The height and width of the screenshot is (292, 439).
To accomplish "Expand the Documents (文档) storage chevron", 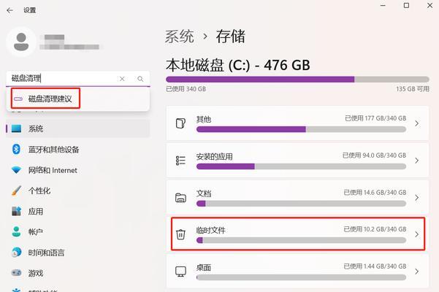I will 416,197.
